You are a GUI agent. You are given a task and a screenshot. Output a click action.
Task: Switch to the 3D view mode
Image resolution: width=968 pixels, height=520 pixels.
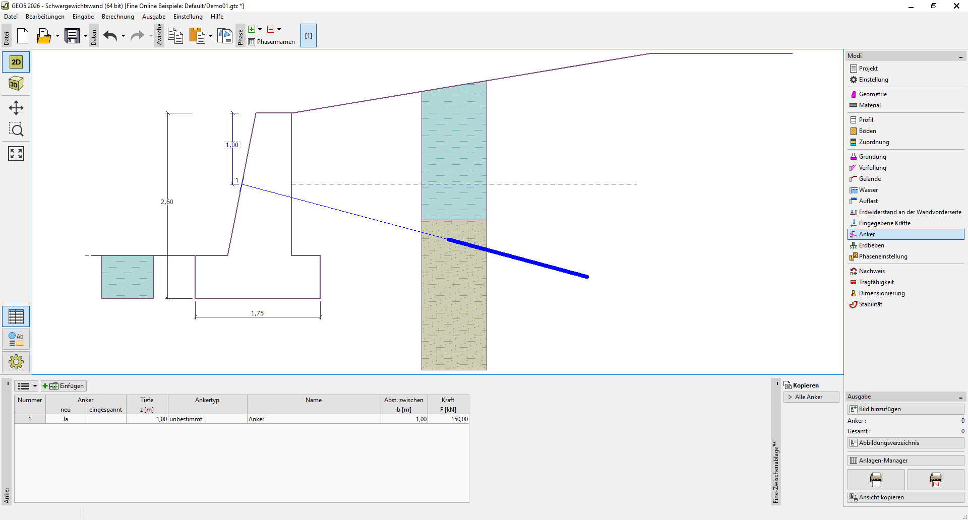coord(16,84)
